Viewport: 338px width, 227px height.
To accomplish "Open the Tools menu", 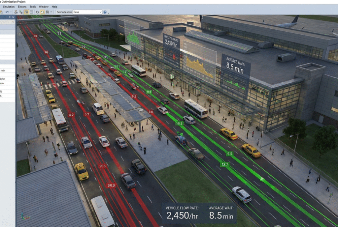I will coord(33,7).
